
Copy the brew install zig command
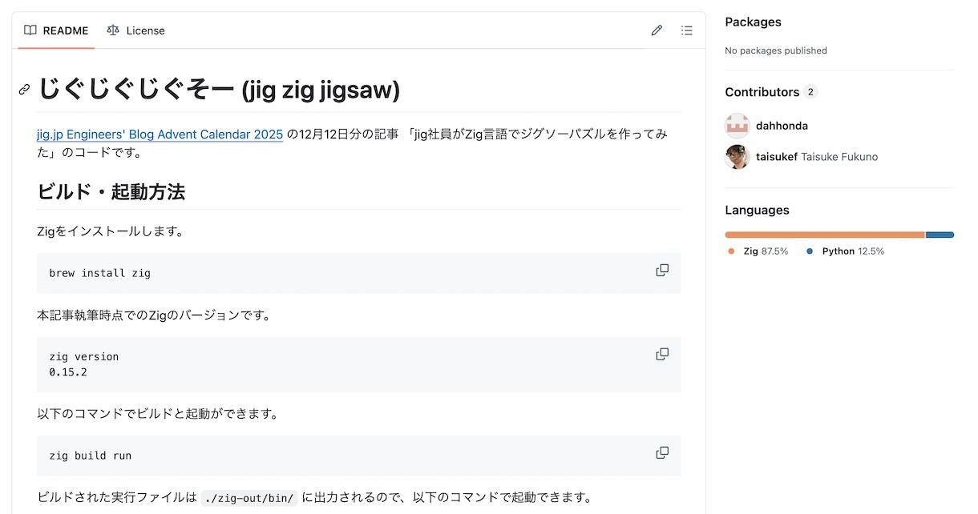(x=662, y=271)
